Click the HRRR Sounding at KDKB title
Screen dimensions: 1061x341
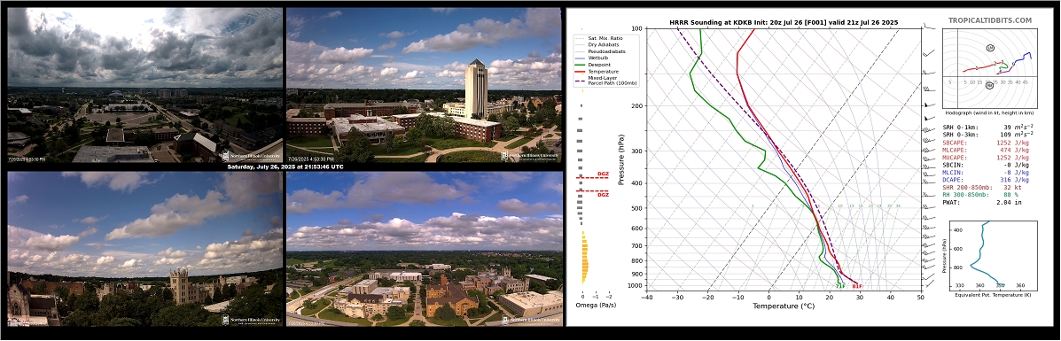click(x=784, y=22)
